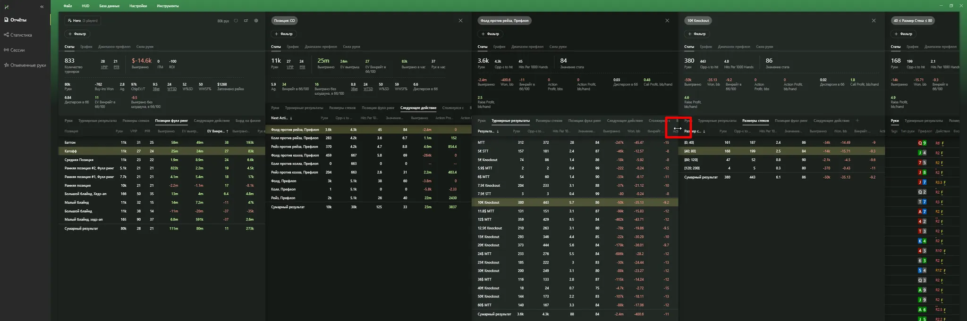Screen dimensions: 967x321
Task: Close the 10€ Knockout panel
Action: point(874,21)
